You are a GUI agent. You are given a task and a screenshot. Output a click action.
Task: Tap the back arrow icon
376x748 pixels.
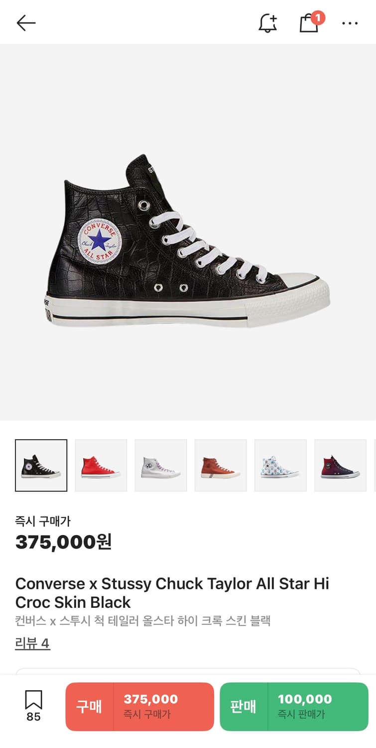tap(26, 23)
